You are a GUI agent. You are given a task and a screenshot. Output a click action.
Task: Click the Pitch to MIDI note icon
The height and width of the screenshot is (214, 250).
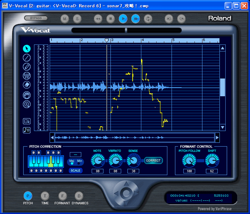click(x=27, y=130)
